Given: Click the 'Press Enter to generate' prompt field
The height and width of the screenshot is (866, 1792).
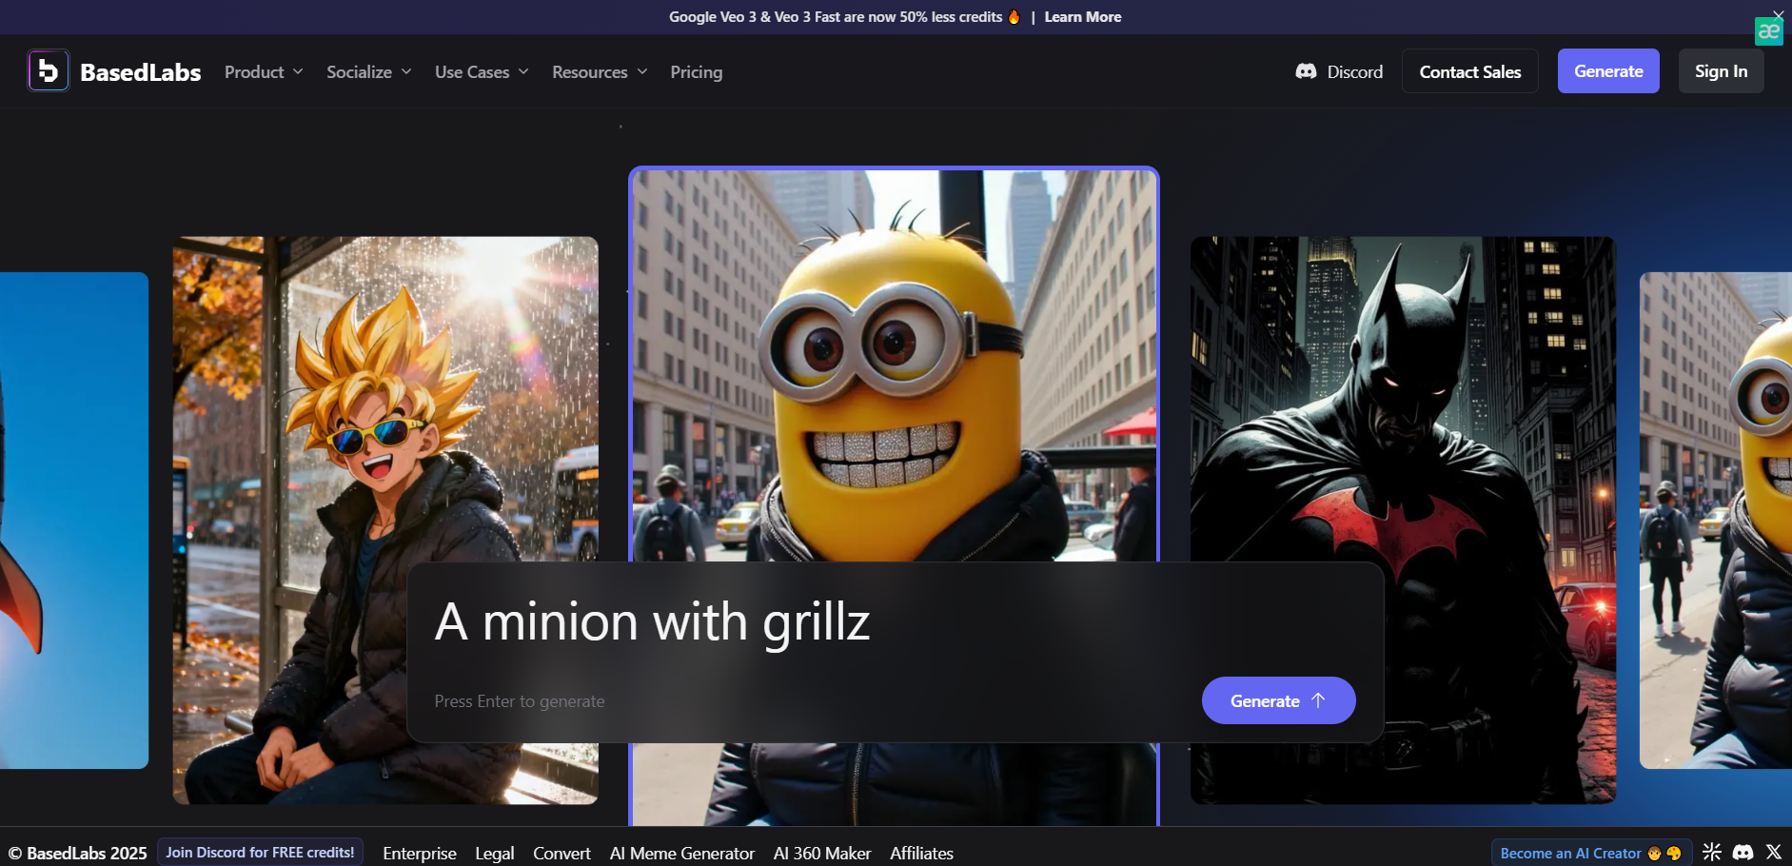Looking at the screenshot, I should tap(761, 701).
